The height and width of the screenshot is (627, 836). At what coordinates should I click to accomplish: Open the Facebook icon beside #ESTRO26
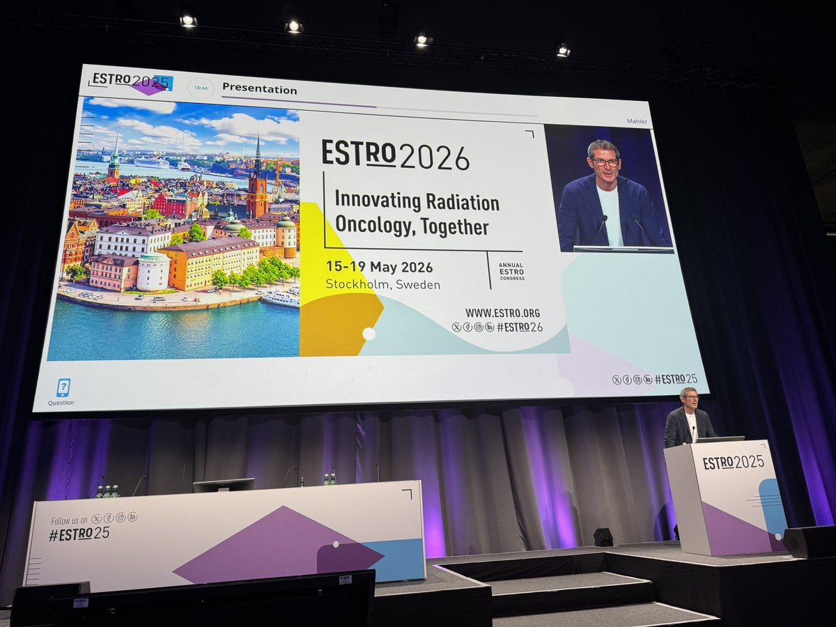(x=467, y=327)
